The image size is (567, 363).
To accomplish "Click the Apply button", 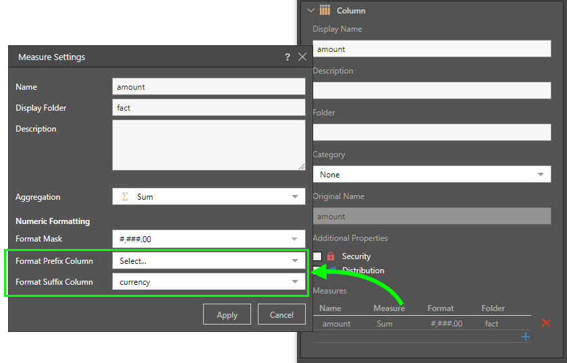I will (x=227, y=314).
